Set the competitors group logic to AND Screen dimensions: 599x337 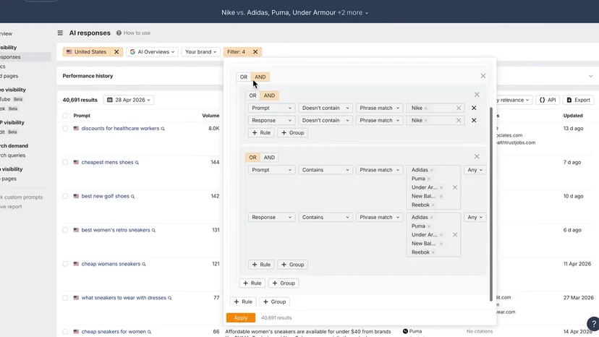point(269,158)
